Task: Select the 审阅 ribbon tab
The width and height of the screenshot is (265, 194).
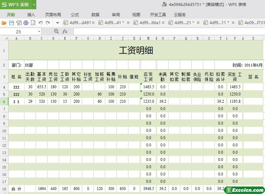Action: pos(116,15)
